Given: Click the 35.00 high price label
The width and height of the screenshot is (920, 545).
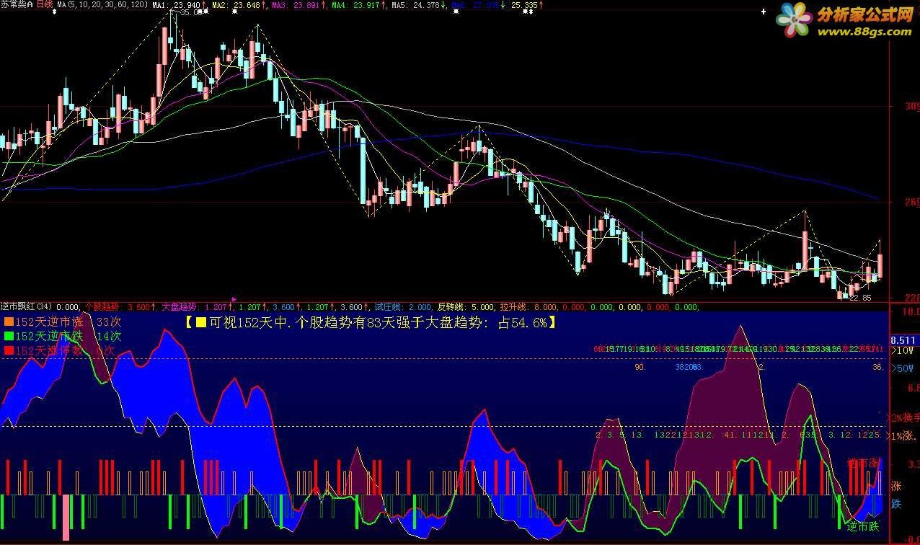Looking at the screenshot, I should pyautogui.click(x=190, y=12).
